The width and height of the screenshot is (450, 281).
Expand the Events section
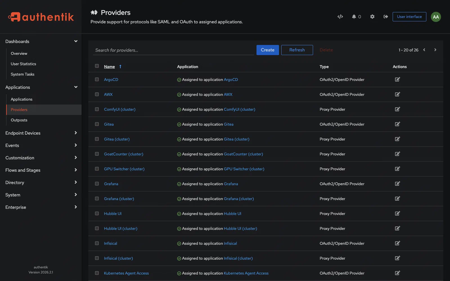point(41,145)
